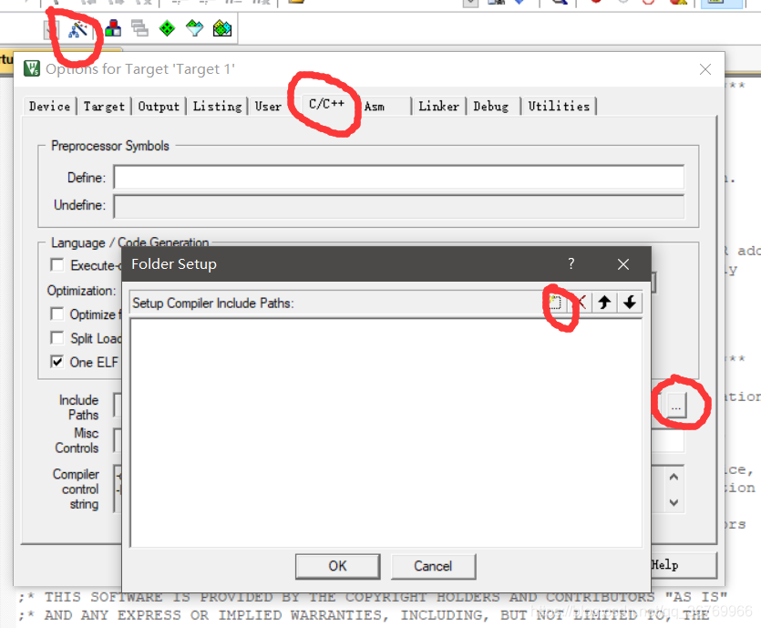761x628 pixels.
Task: Switch to the Target tab
Action: [104, 106]
